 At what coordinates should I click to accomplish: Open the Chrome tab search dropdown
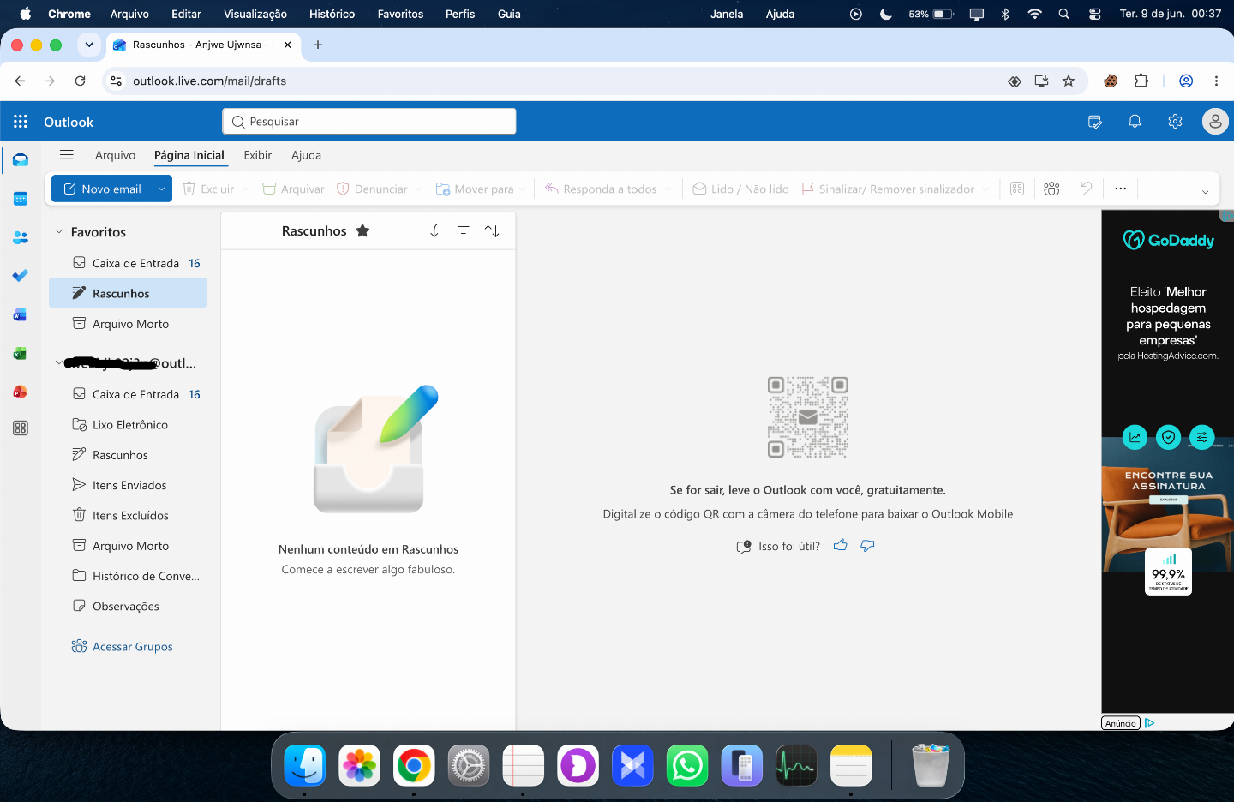coord(89,45)
